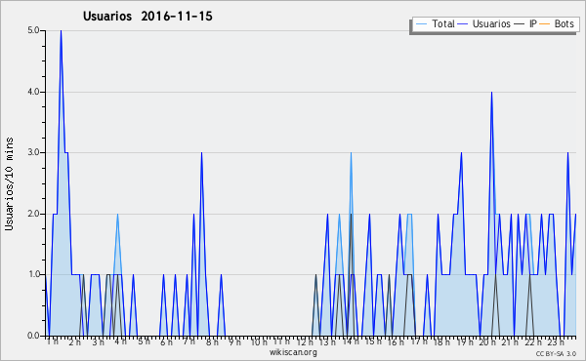This screenshot has height=361, width=586.
Task: Click the 'Usuarios/10 mins' axis label
Action: click(10, 184)
